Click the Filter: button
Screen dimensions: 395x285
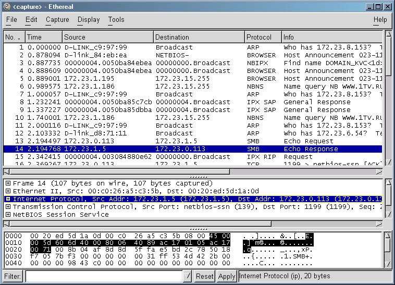(13, 276)
